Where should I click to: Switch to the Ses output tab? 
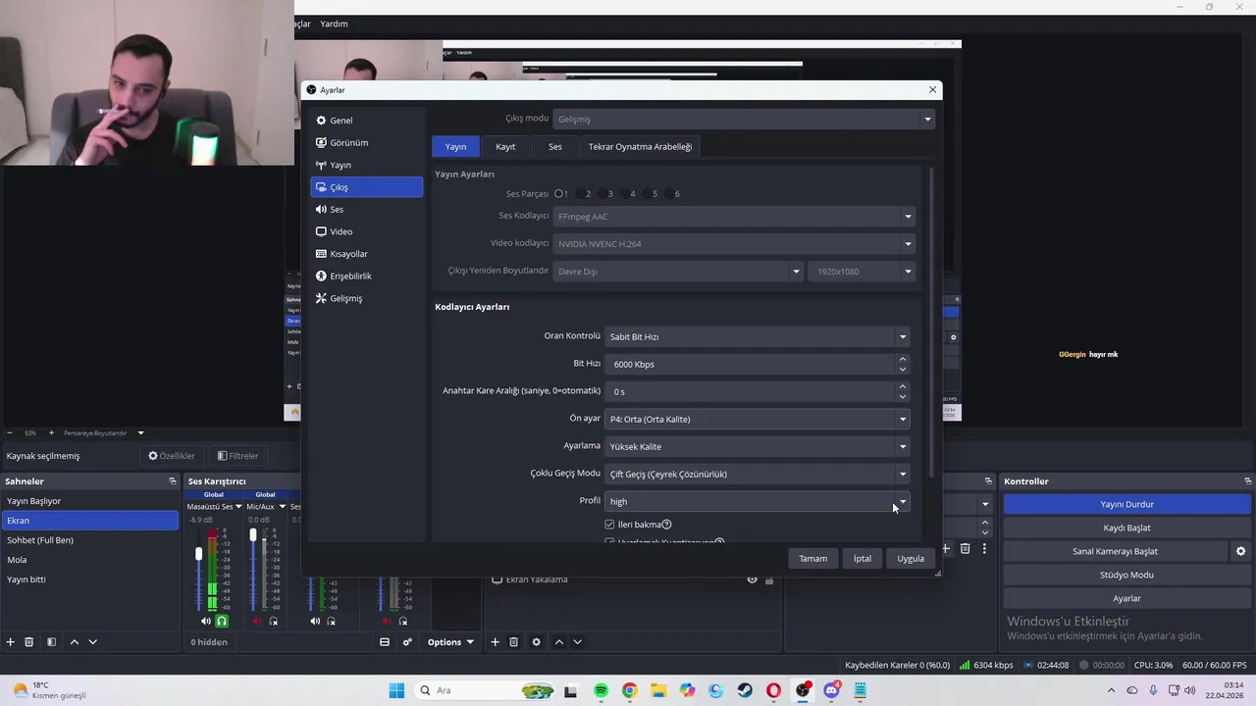555,146
